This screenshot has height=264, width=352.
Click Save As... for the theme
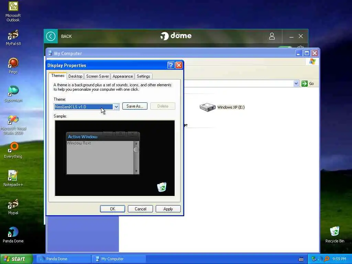135,106
